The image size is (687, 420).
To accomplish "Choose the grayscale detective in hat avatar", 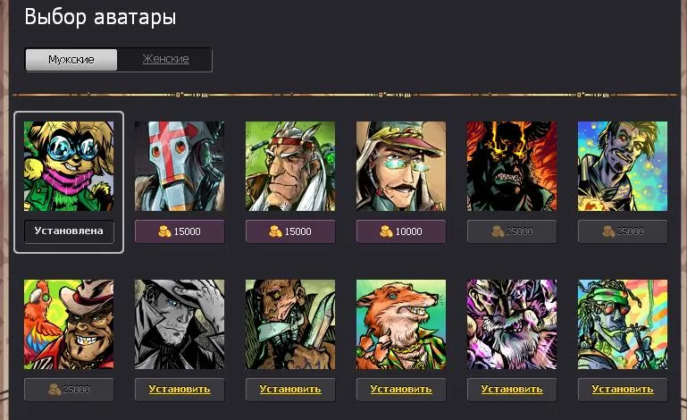I will click(x=180, y=324).
